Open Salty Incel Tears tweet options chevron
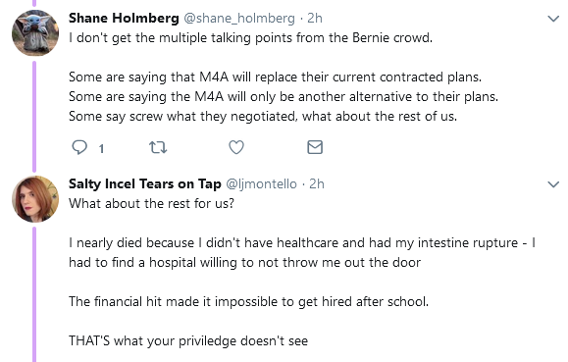The image size is (568, 362). pyautogui.click(x=553, y=184)
